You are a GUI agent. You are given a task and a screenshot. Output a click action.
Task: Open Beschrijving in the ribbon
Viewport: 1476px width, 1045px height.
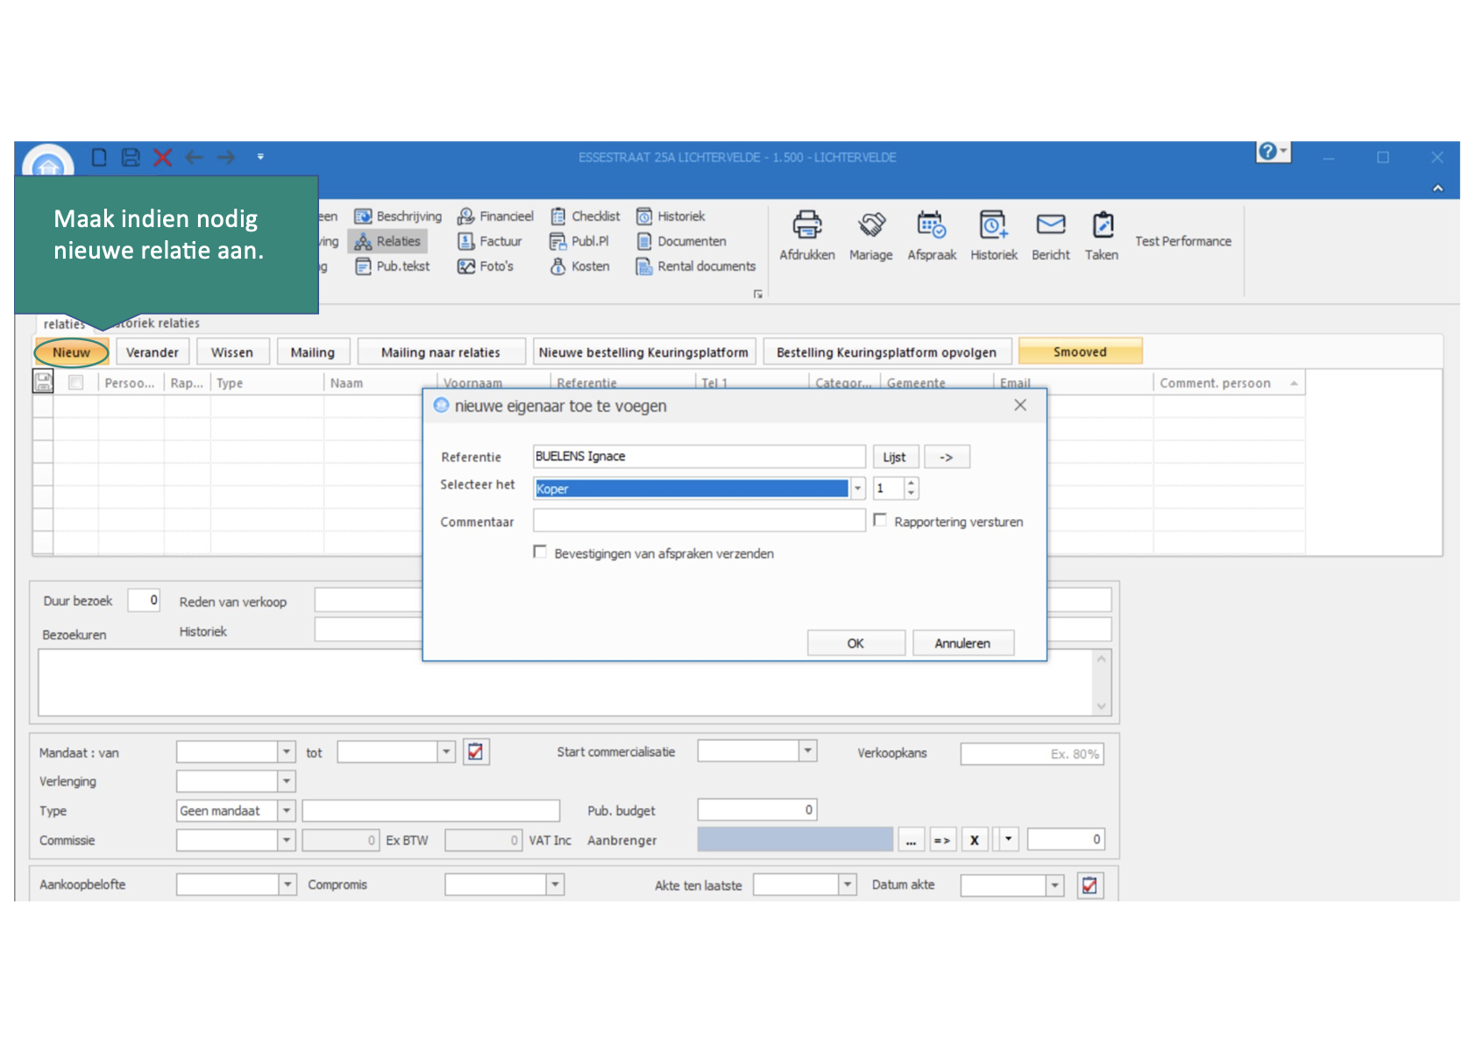tap(398, 216)
